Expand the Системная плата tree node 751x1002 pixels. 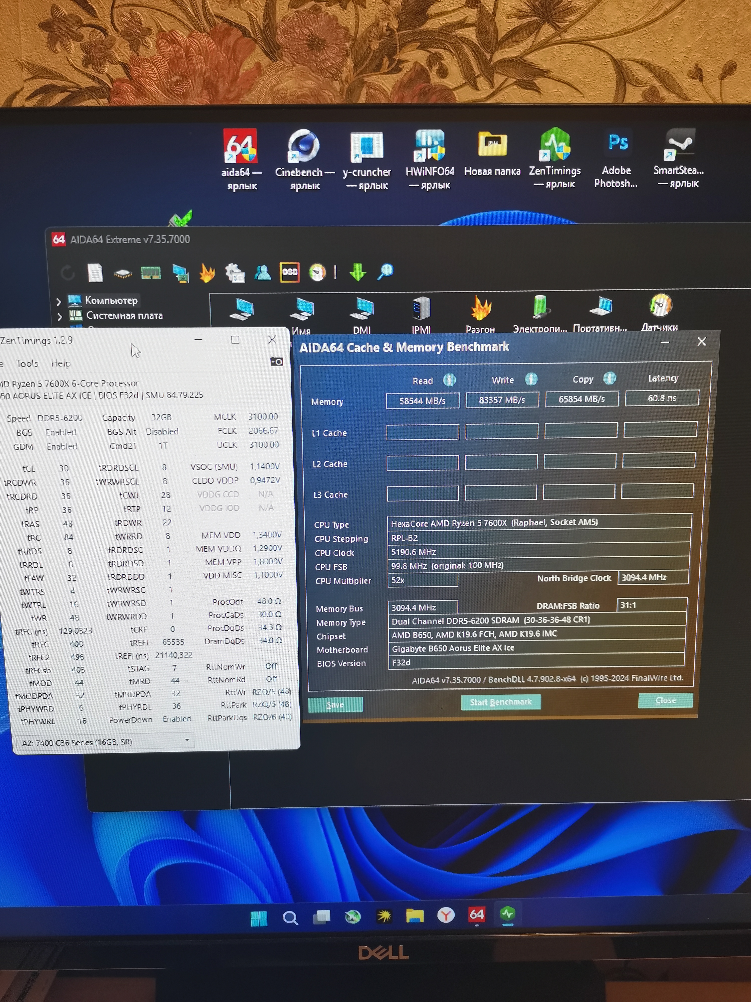point(60,316)
